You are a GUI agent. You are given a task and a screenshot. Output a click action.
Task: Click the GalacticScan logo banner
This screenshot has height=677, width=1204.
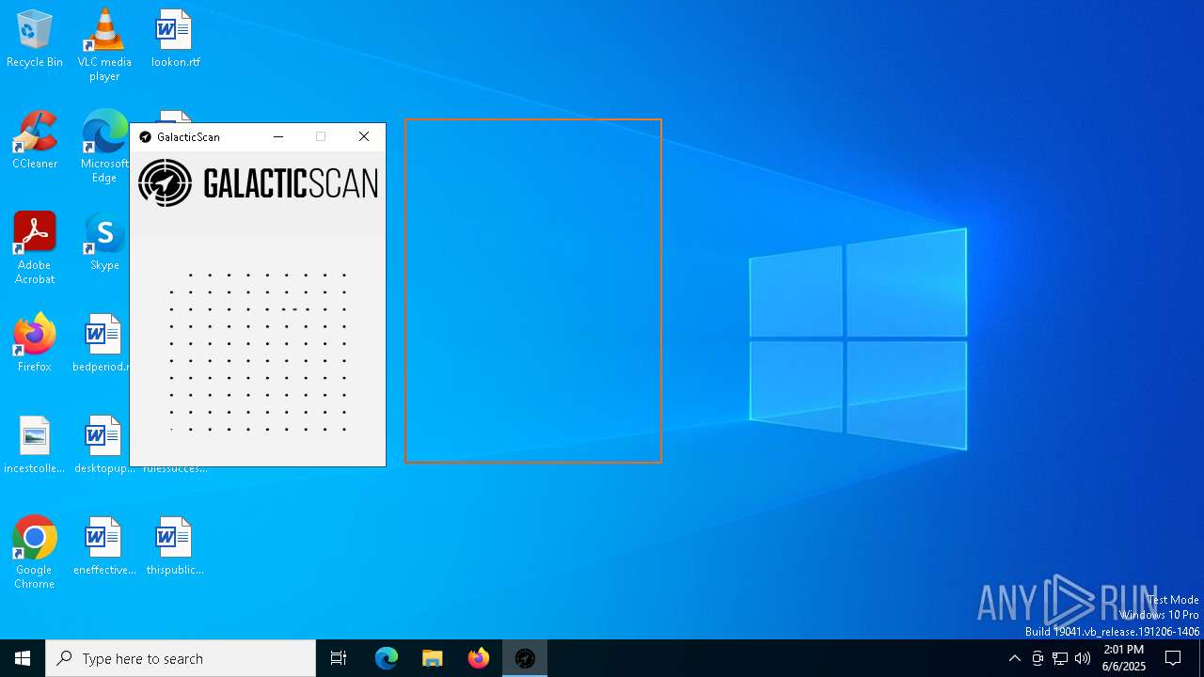(x=258, y=182)
